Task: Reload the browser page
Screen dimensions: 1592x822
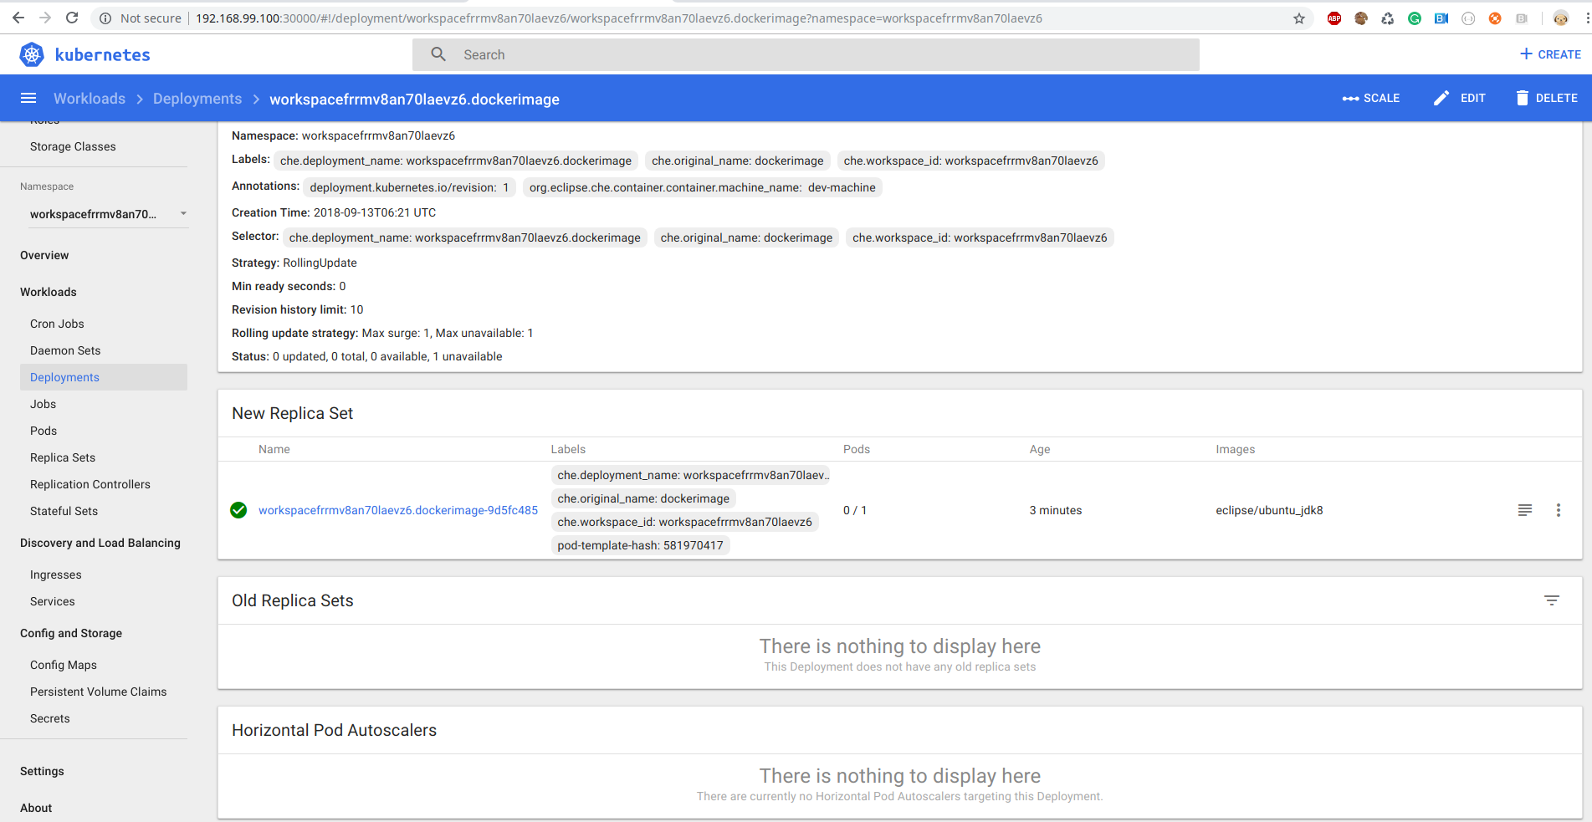Action: click(x=72, y=18)
